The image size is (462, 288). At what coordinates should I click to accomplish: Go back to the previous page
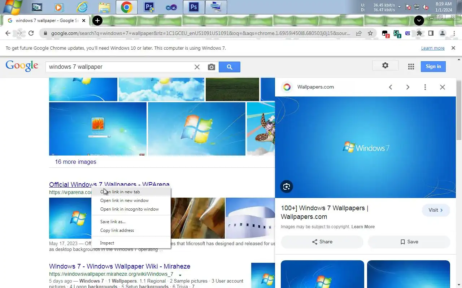[x=8, y=33]
